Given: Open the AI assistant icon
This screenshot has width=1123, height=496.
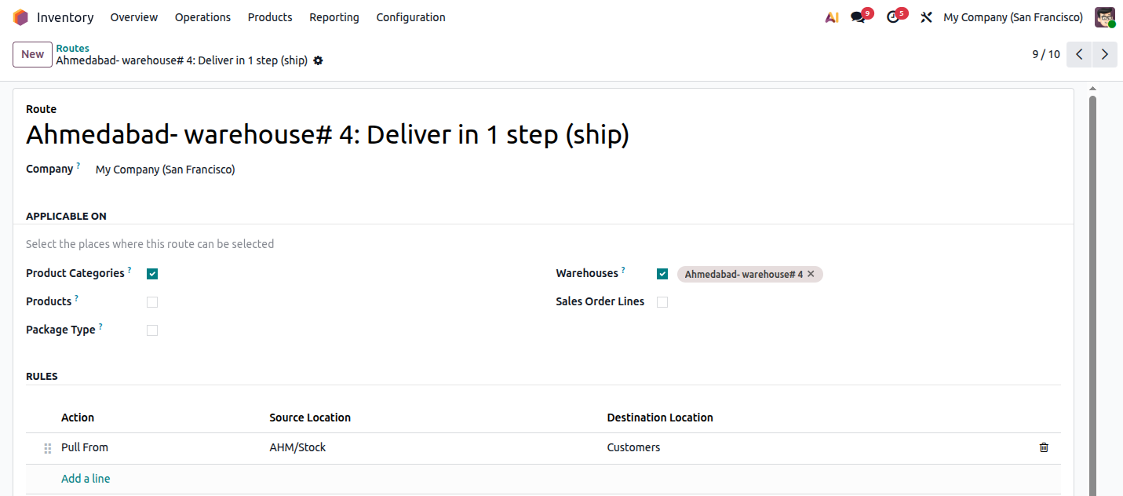Looking at the screenshot, I should [832, 17].
